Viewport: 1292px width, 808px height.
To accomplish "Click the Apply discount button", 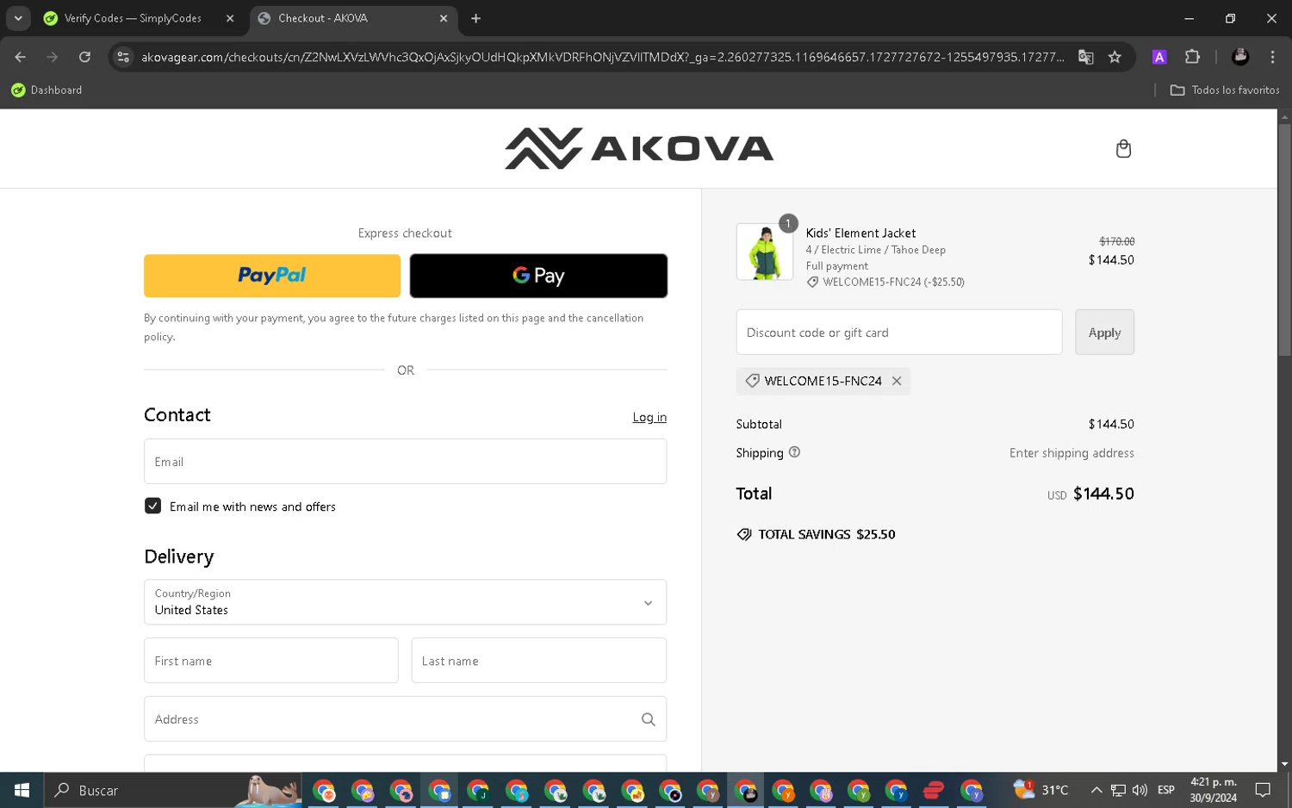I will 1104,332.
